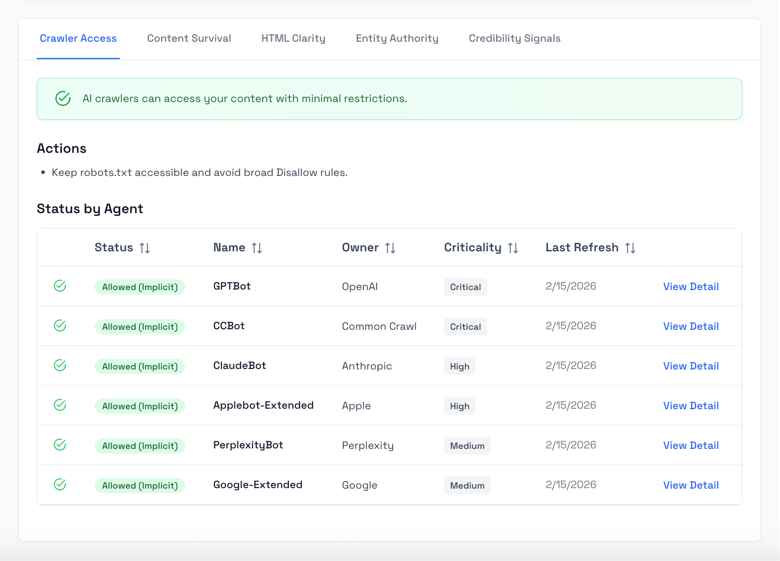Open View Detail for PerplexityBot

pyautogui.click(x=690, y=445)
